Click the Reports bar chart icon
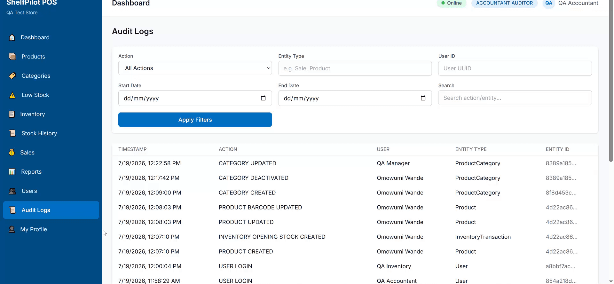Viewport: 614px width, 284px height. pyautogui.click(x=12, y=172)
